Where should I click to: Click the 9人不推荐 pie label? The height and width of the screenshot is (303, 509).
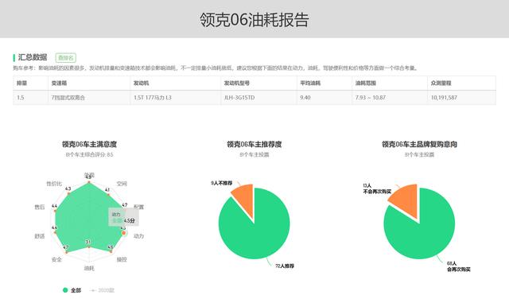click(221, 183)
